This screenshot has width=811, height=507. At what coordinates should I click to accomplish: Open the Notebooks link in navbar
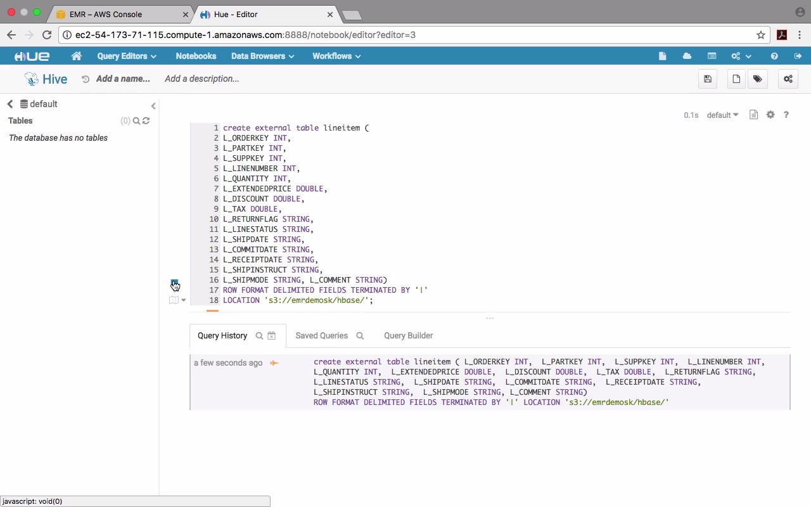pos(196,56)
